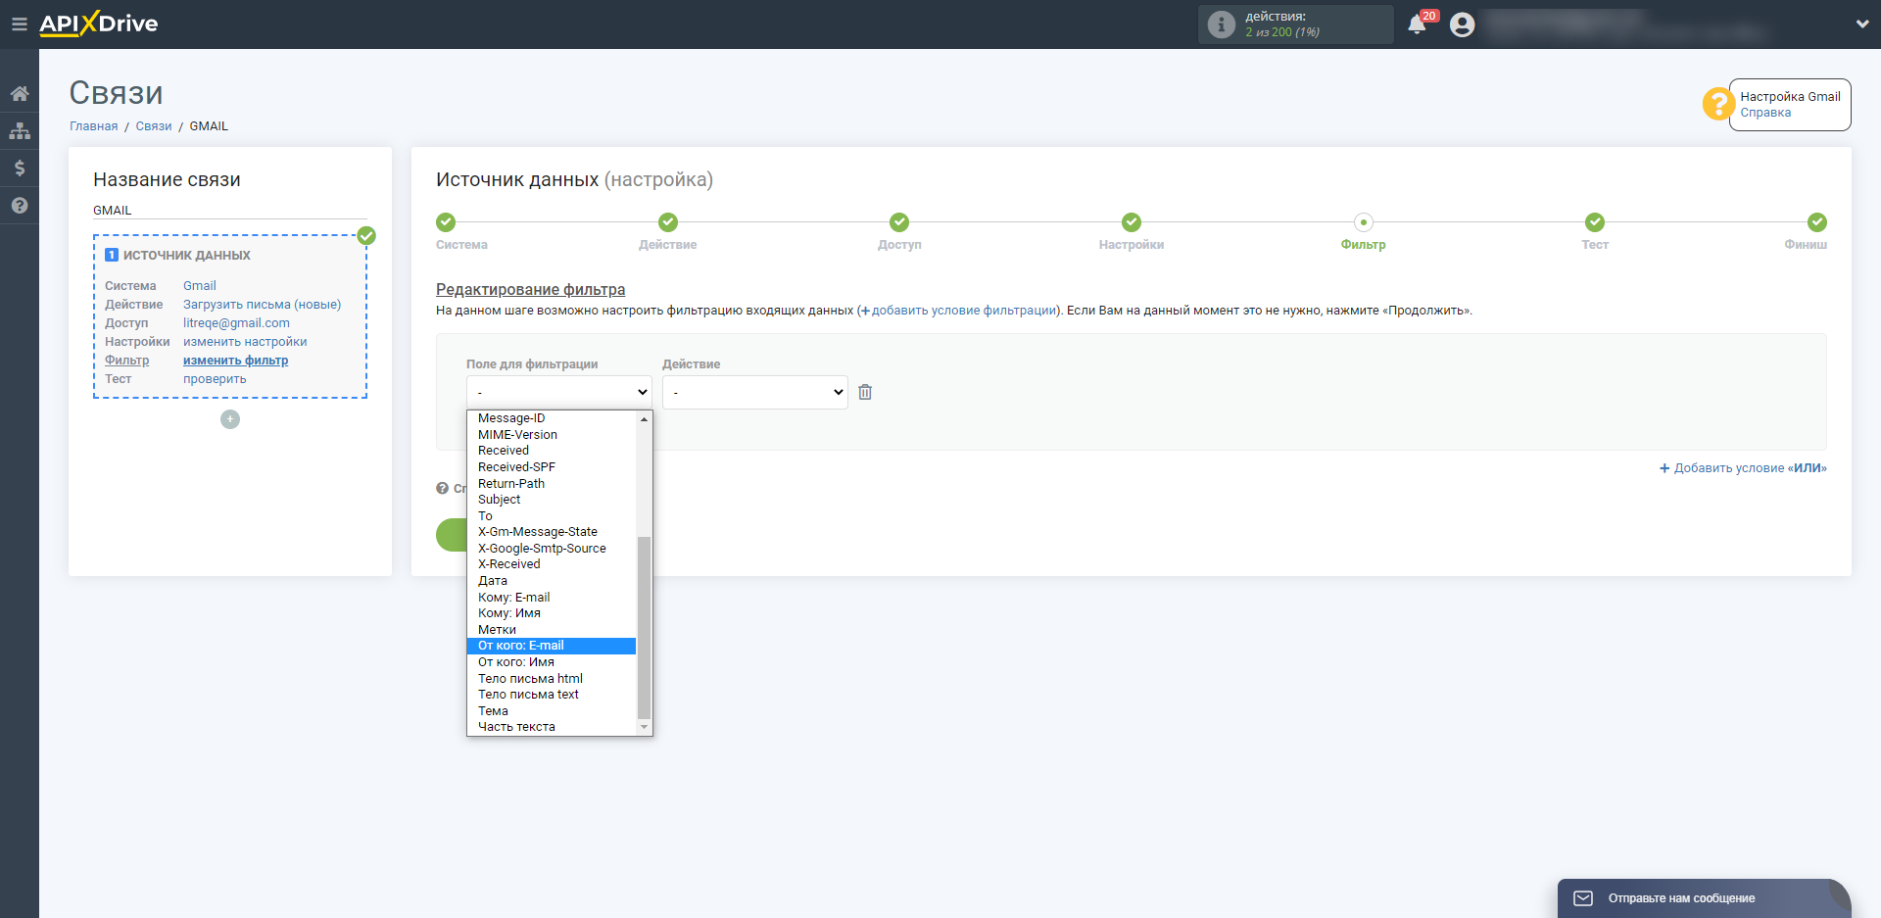Image resolution: width=1881 pixels, height=918 pixels.
Task: Open the hamburger menu icon
Action: [19, 24]
